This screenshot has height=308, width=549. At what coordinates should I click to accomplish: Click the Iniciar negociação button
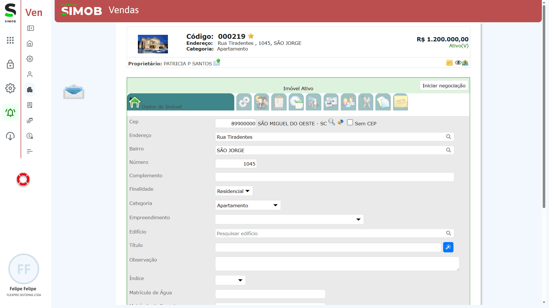click(x=444, y=86)
